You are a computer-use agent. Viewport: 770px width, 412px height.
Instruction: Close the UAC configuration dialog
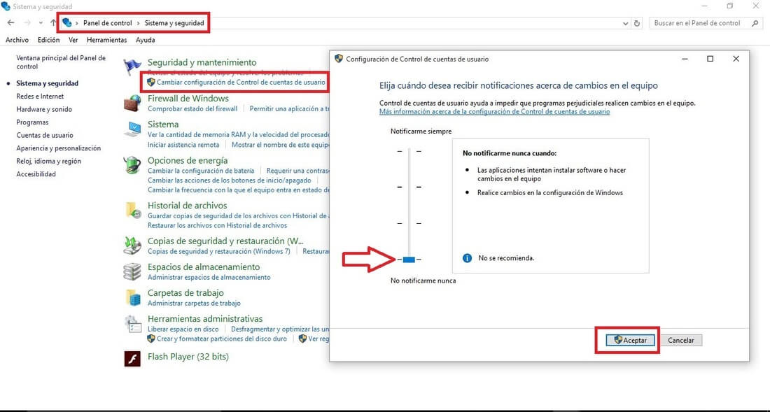(736, 59)
